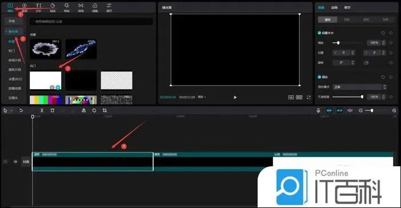The image size is (401, 208).
Task: Open the Transitions bowtie icon tab
Action: tap(81, 7)
